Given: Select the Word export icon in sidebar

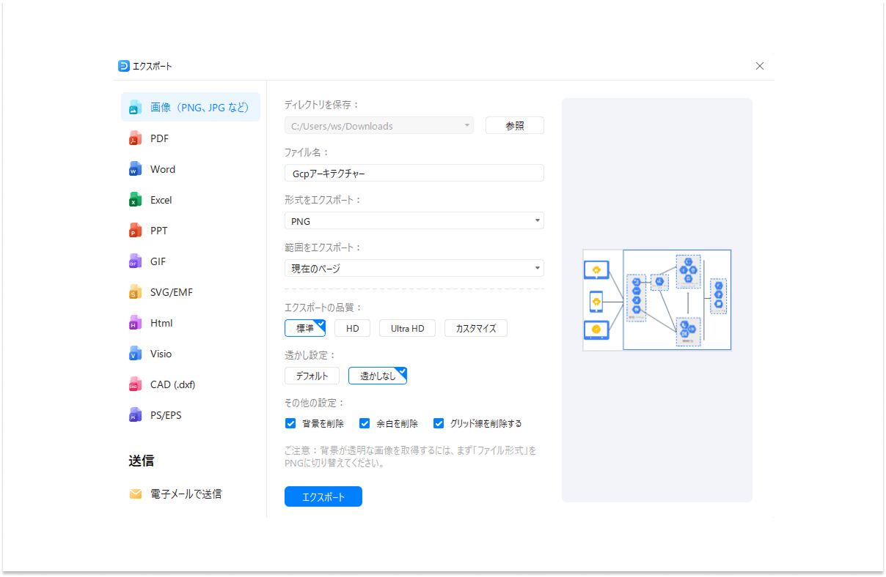Looking at the screenshot, I should [136, 168].
